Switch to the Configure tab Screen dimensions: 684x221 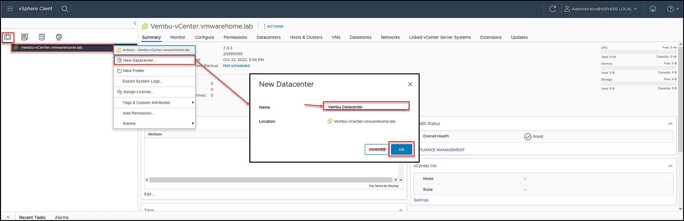coord(205,38)
